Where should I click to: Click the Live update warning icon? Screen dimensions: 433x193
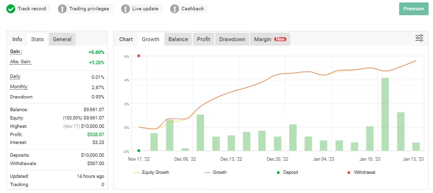[x=126, y=9]
